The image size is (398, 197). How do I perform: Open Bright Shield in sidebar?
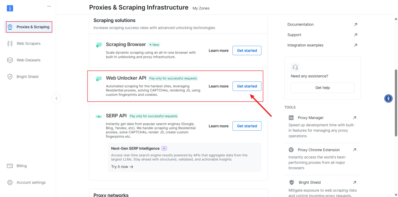27,77
